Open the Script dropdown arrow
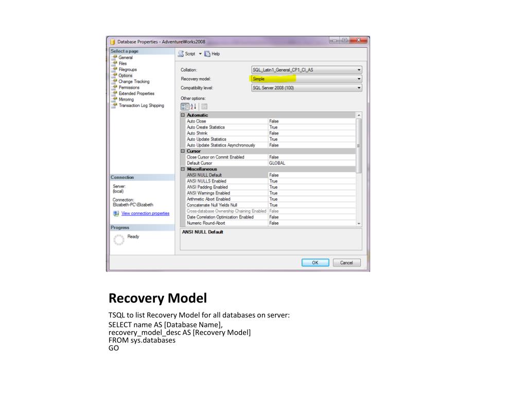This screenshot has height=395, width=527. 200,53
